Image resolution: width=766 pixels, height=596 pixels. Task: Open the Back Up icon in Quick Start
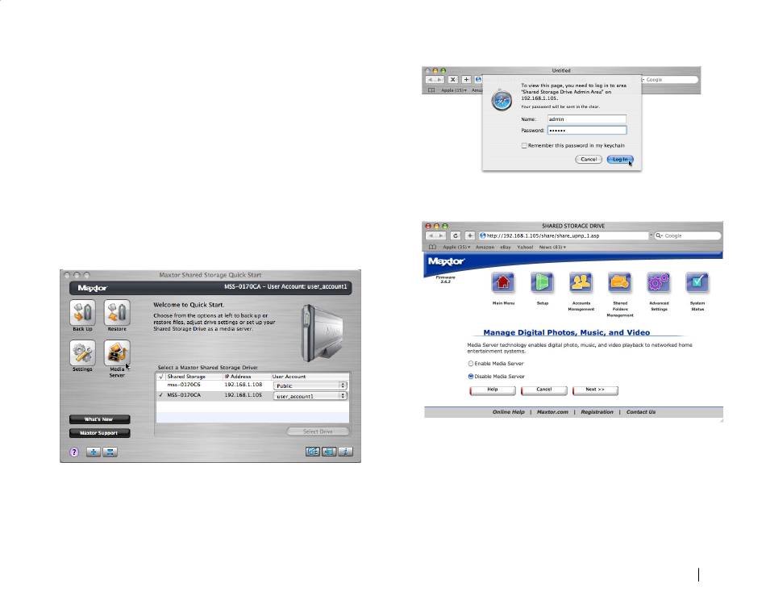point(82,313)
